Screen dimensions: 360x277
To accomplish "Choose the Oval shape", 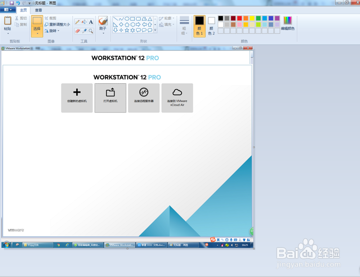I will pos(127,19).
